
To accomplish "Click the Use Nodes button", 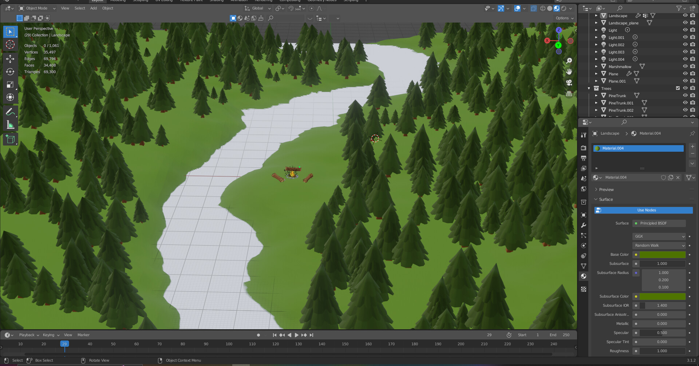I will pos(643,210).
